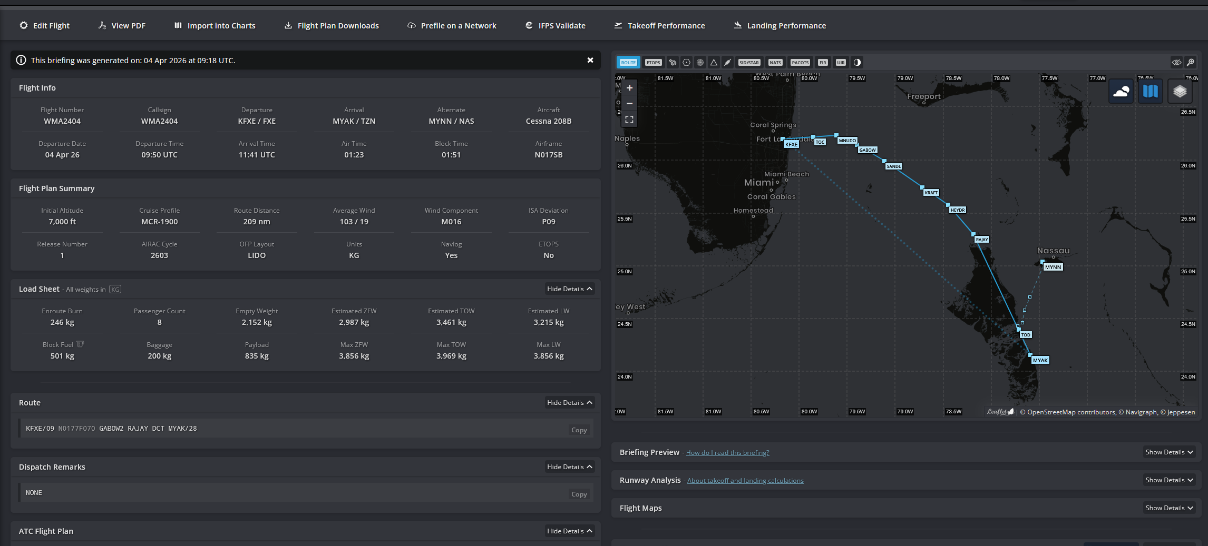Open the weather overlay panel on map
Screen dimensions: 1208x546
(1121, 91)
